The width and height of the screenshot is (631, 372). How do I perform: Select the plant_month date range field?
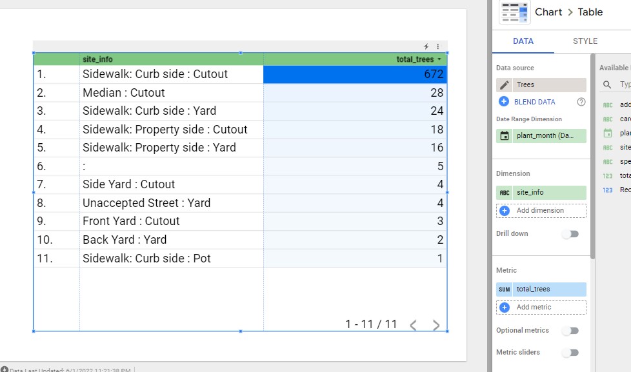click(x=541, y=135)
